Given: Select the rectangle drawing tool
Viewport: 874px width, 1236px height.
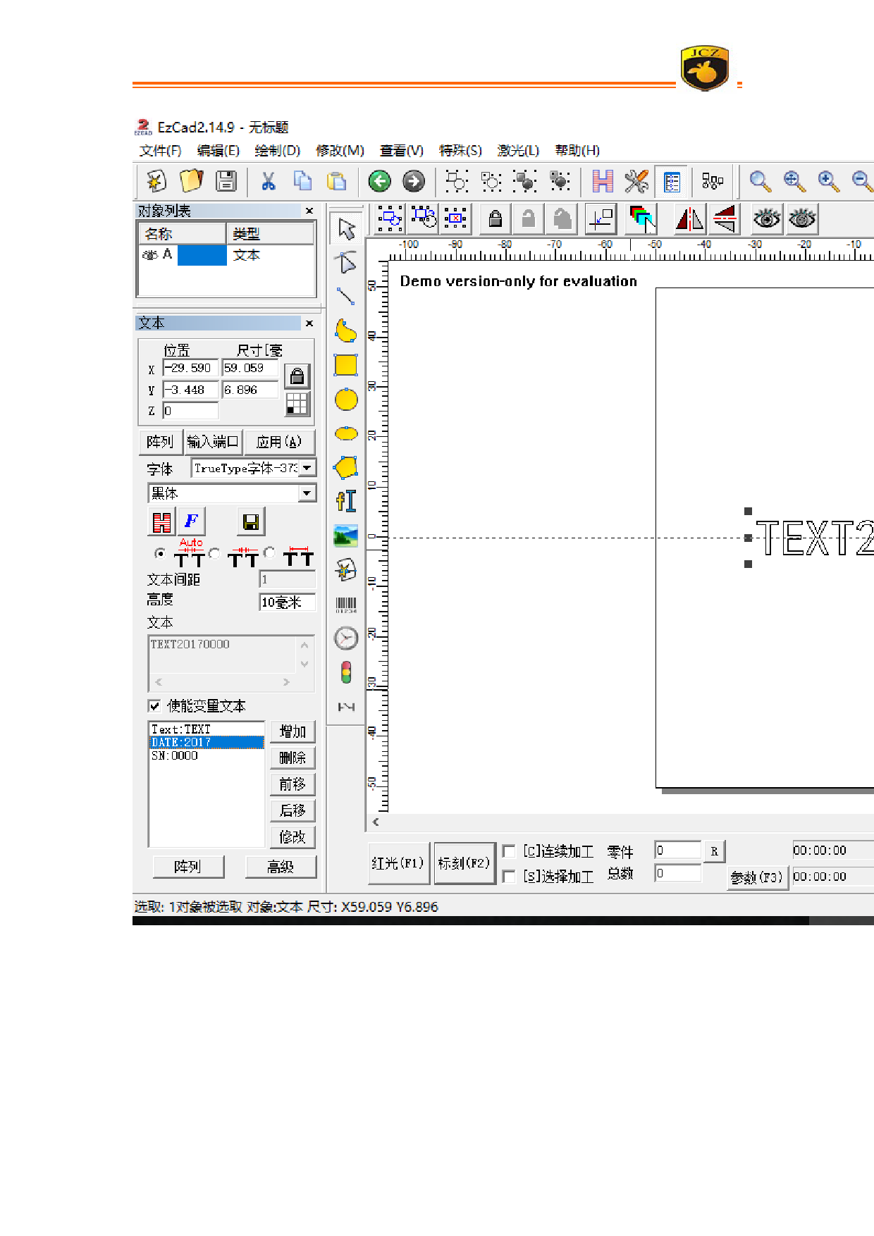Looking at the screenshot, I should (x=345, y=365).
